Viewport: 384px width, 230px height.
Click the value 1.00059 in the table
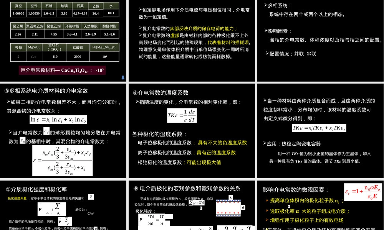tap(34, 13)
